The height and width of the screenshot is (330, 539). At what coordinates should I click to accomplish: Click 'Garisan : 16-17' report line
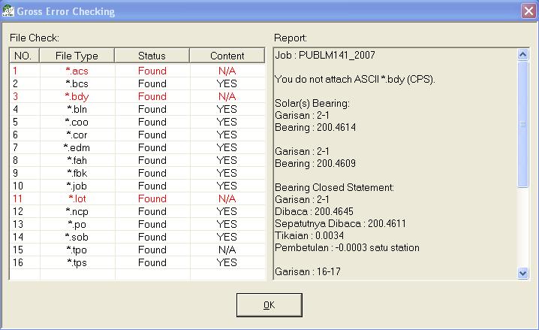308,272
